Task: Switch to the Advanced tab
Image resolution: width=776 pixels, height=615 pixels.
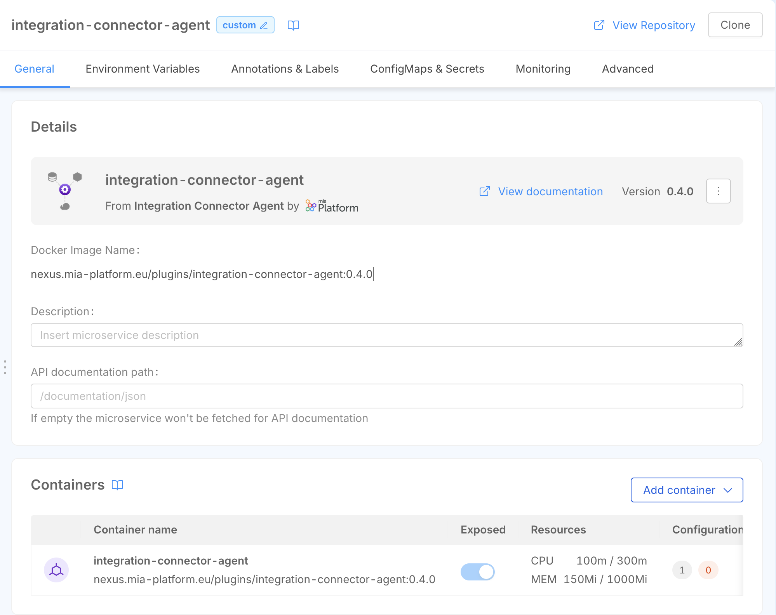Action: [628, 69]
